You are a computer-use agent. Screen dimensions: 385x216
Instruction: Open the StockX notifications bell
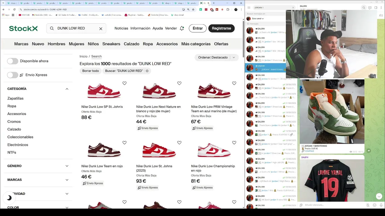pyautogui.click(x=182, y=28)
